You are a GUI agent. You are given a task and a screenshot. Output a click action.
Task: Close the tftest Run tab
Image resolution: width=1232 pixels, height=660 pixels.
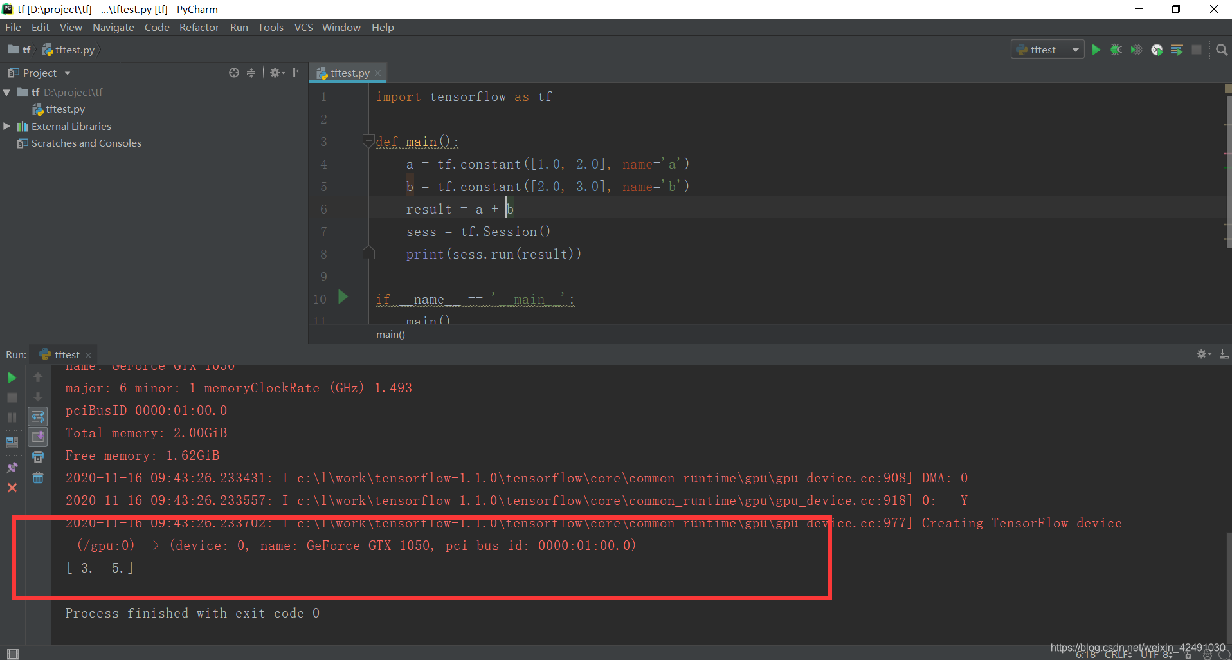tap(89, 355)
